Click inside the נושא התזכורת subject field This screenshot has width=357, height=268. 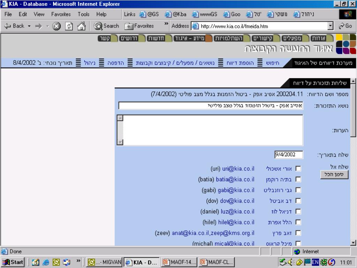click(x=211, y=105)
